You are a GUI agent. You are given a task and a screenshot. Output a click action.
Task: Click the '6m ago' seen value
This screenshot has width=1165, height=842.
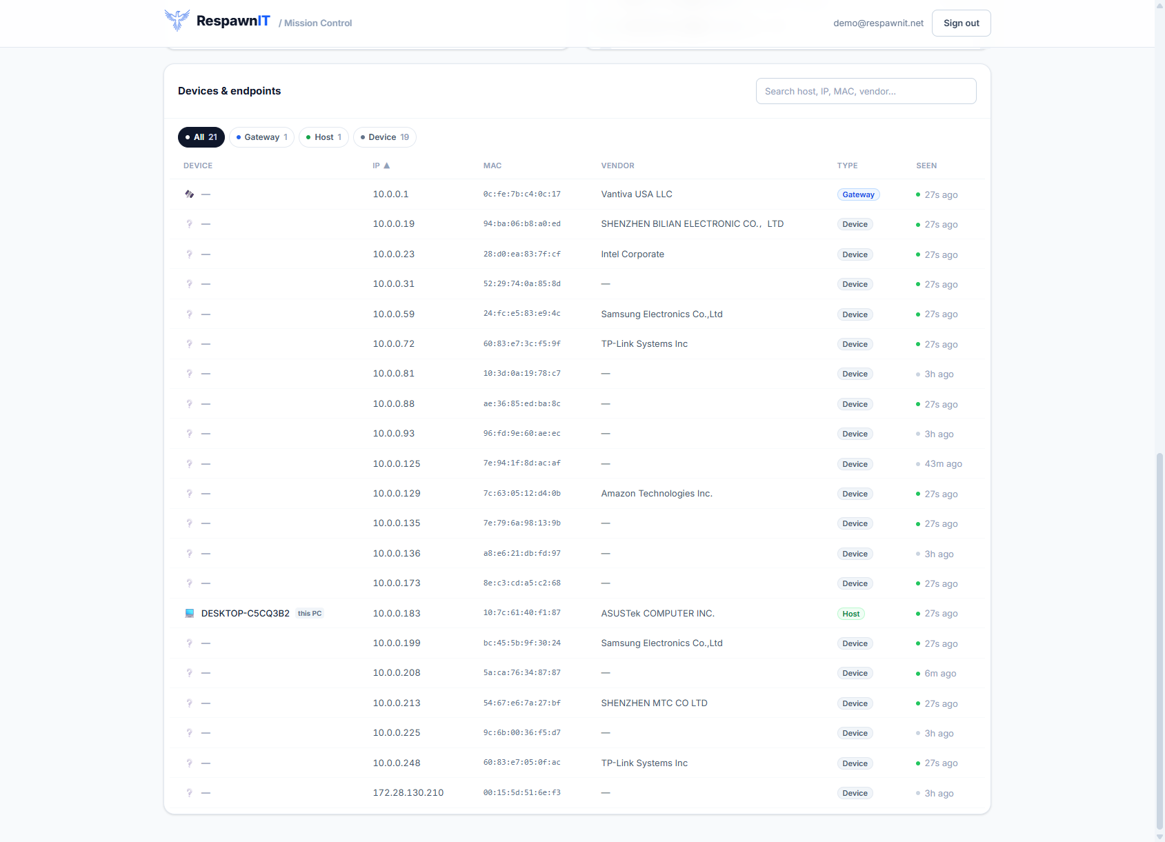click(x=940, y=674)
